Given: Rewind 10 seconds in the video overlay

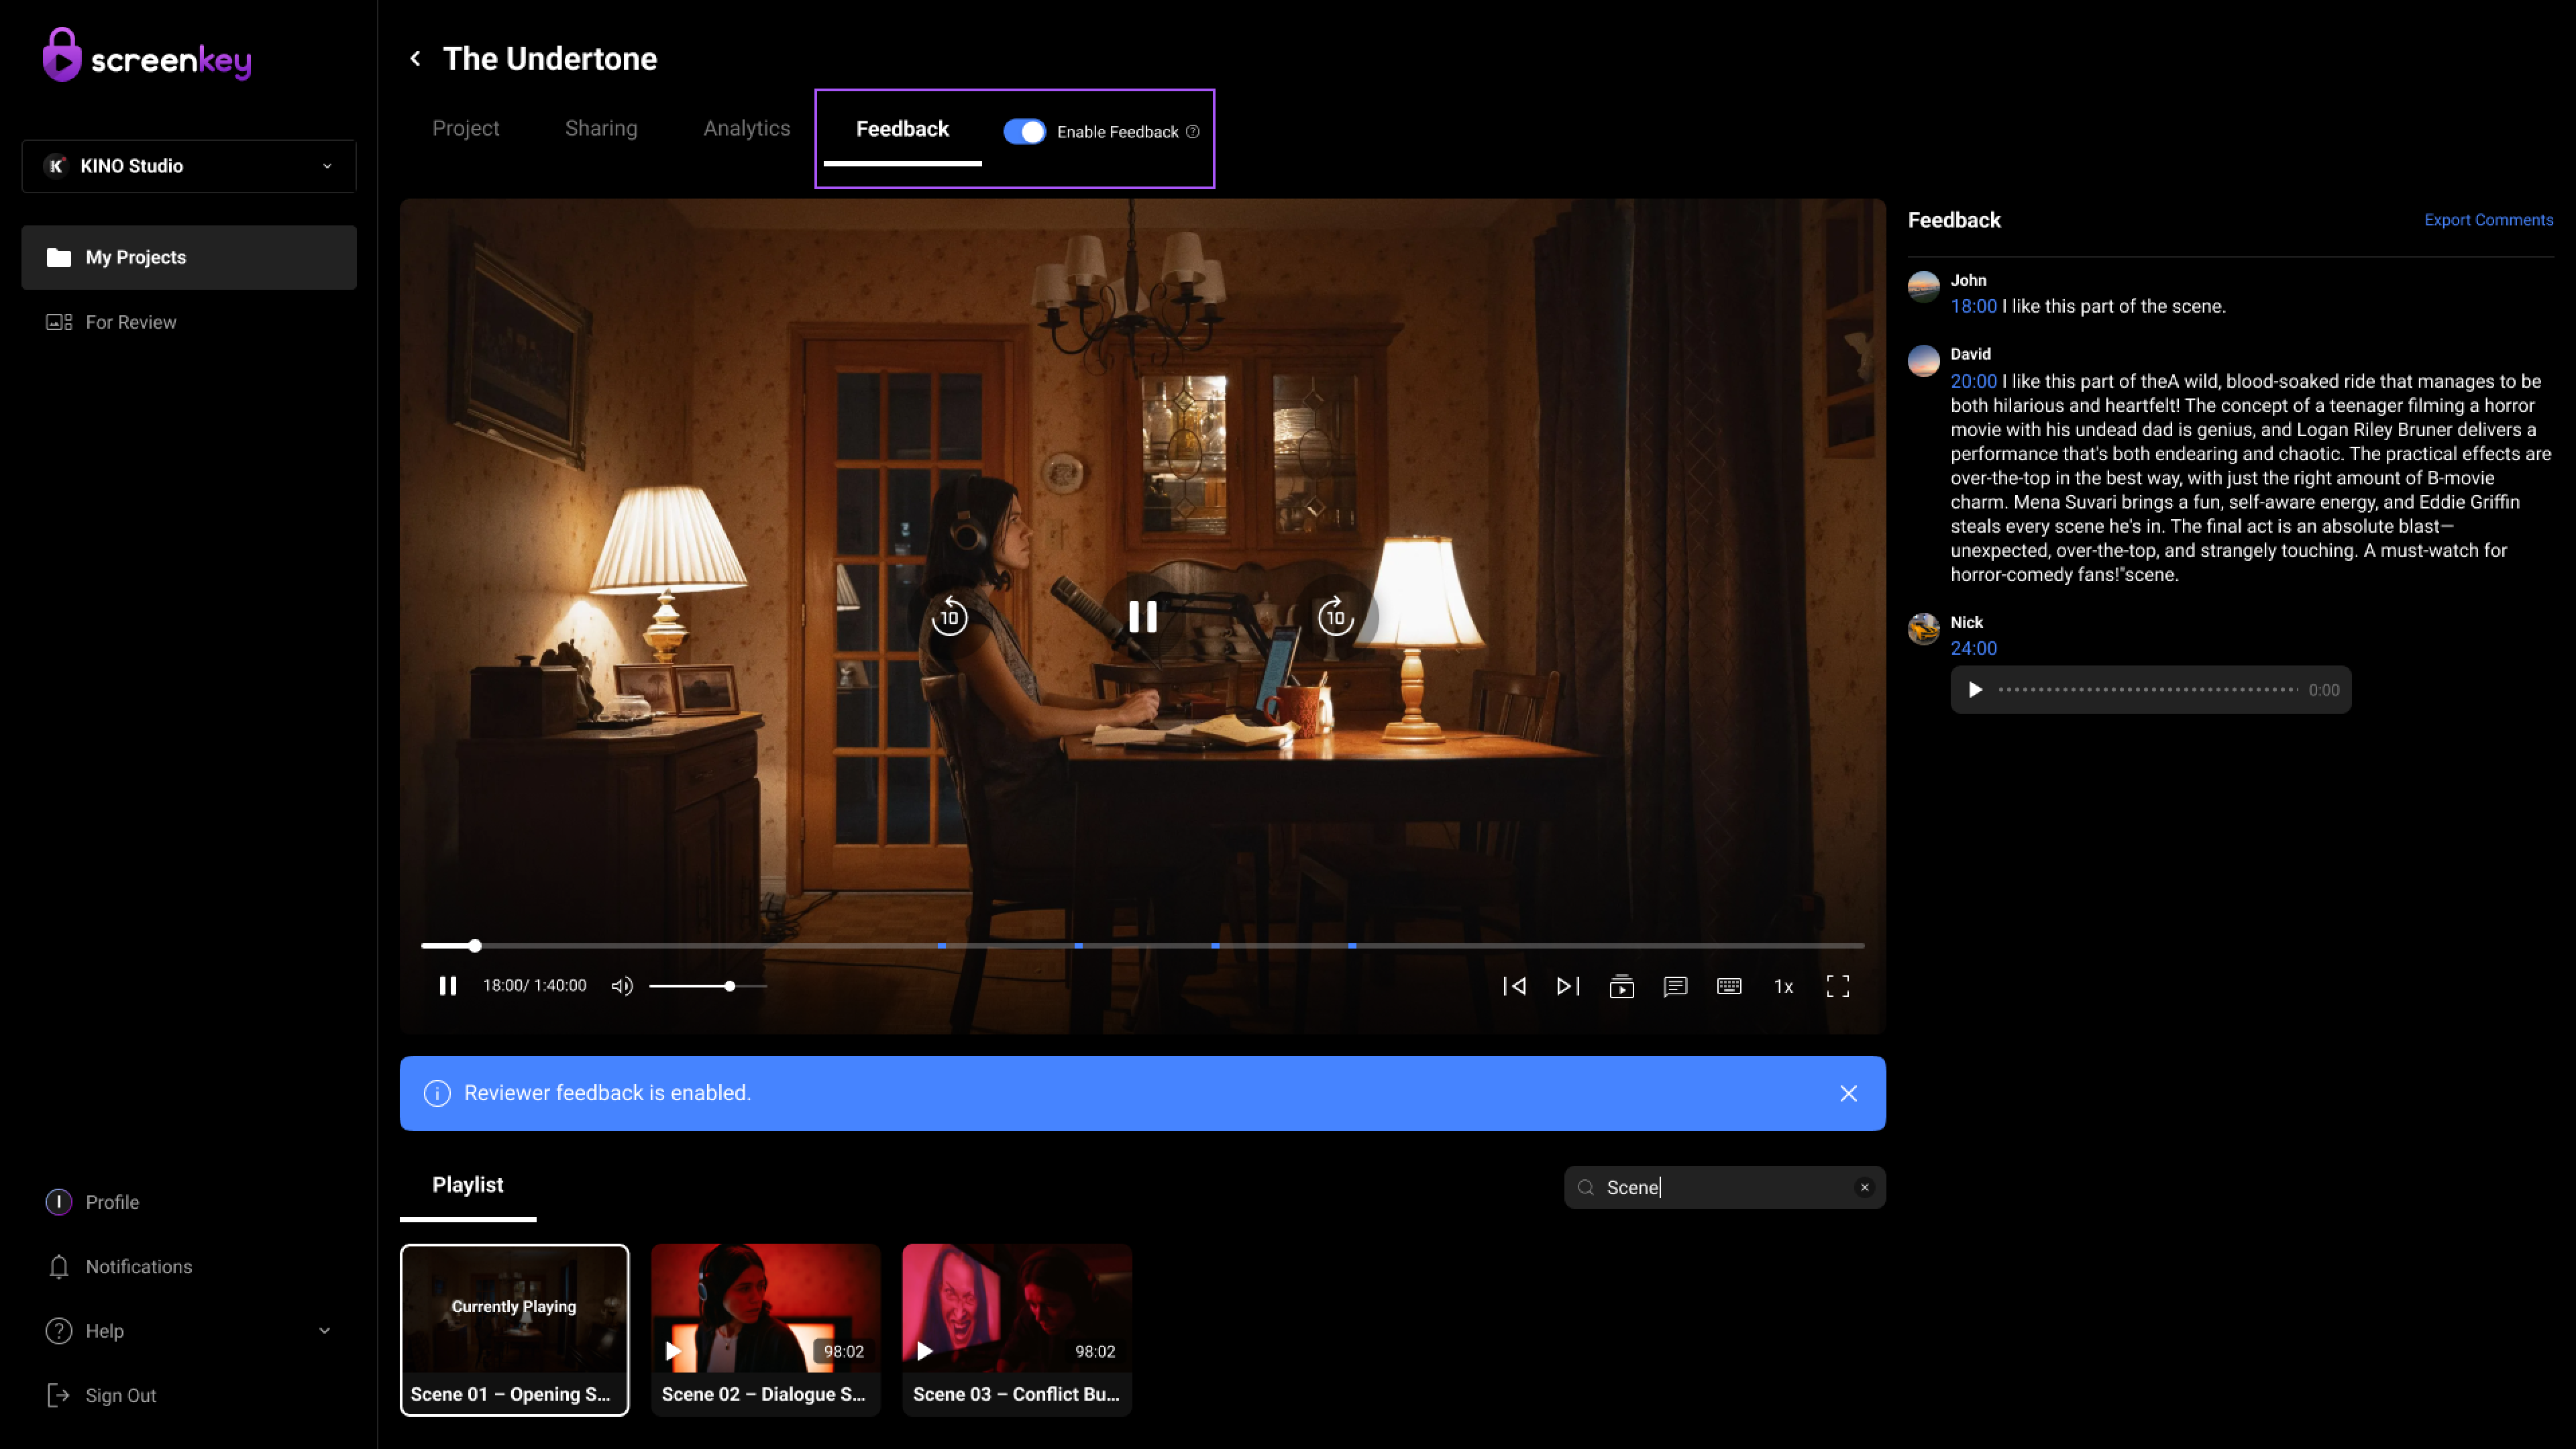Looking at the screenshot, I should pyautogui.click(x=949, y=616).
